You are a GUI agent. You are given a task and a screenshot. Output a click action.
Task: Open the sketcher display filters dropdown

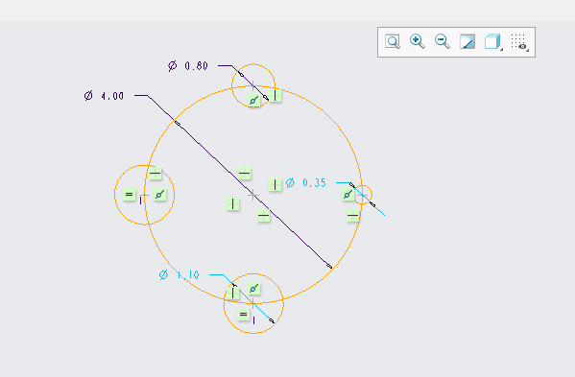pos(519,42)
